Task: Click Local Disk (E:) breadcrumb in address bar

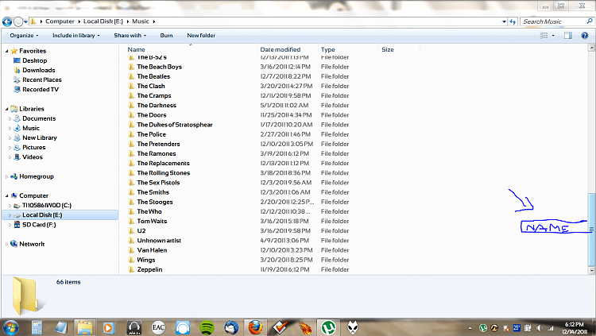Action: pos(103,21)
